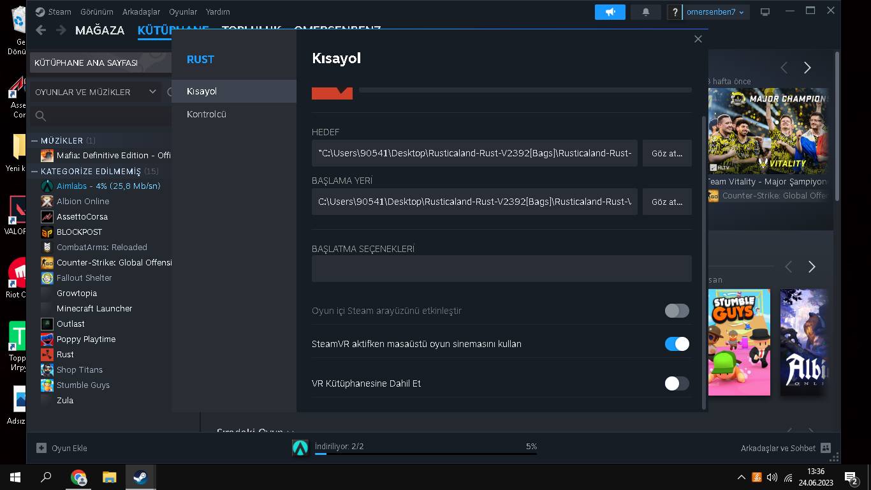Disable SteamVR desktop game theater toggle
Screen dimensions: 871x490
[x=677, y=344]
